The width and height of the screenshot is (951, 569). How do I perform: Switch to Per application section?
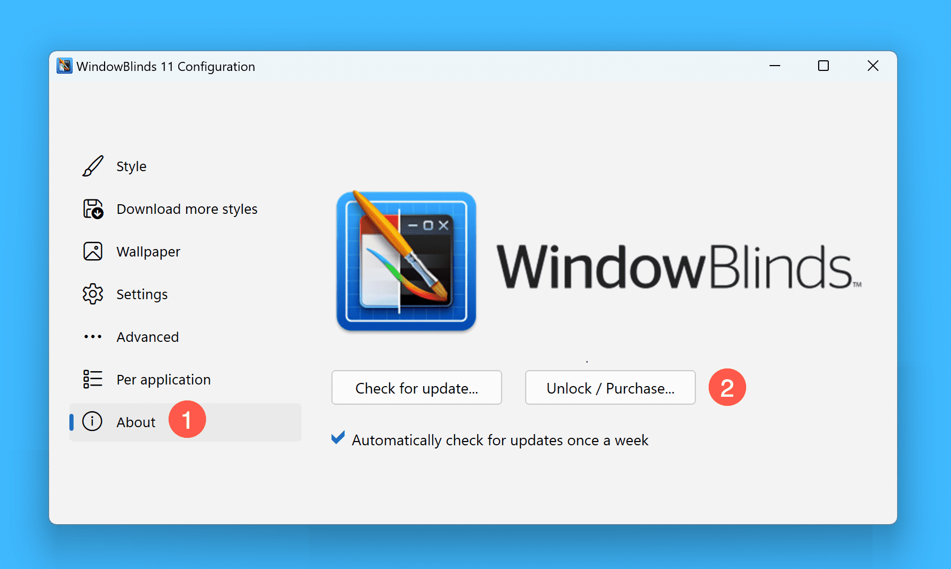164,380
